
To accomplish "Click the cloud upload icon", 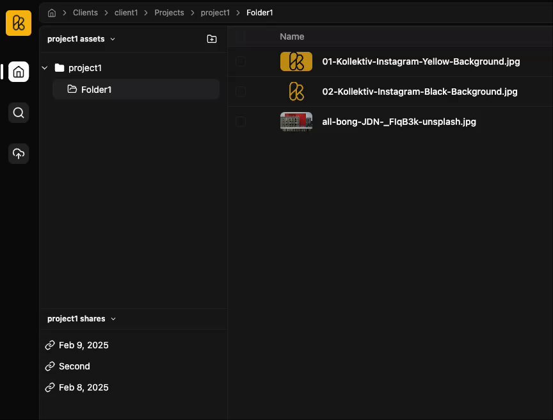I will pos(19,154).
